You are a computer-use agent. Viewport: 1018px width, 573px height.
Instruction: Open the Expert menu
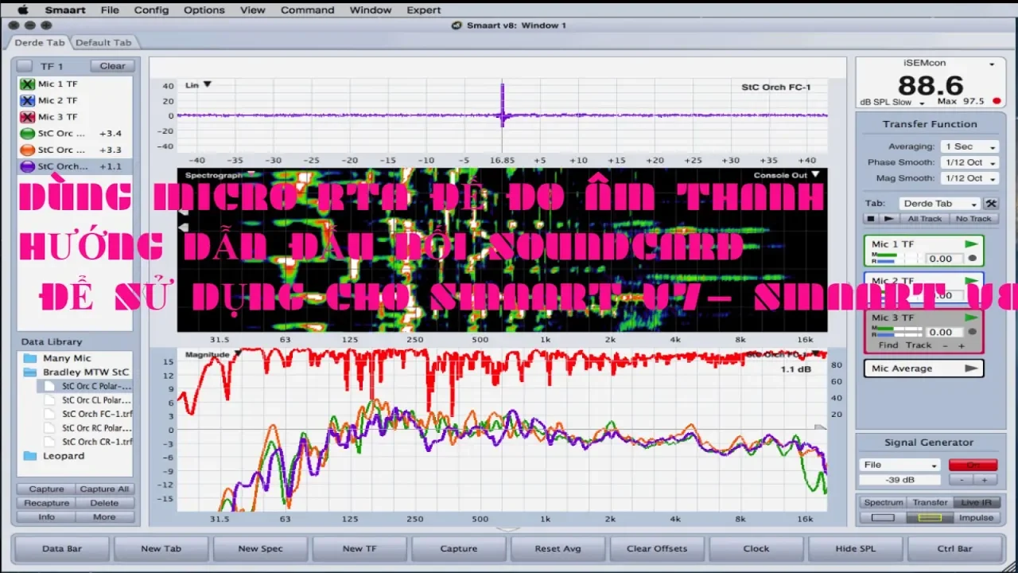click(424, 10)
